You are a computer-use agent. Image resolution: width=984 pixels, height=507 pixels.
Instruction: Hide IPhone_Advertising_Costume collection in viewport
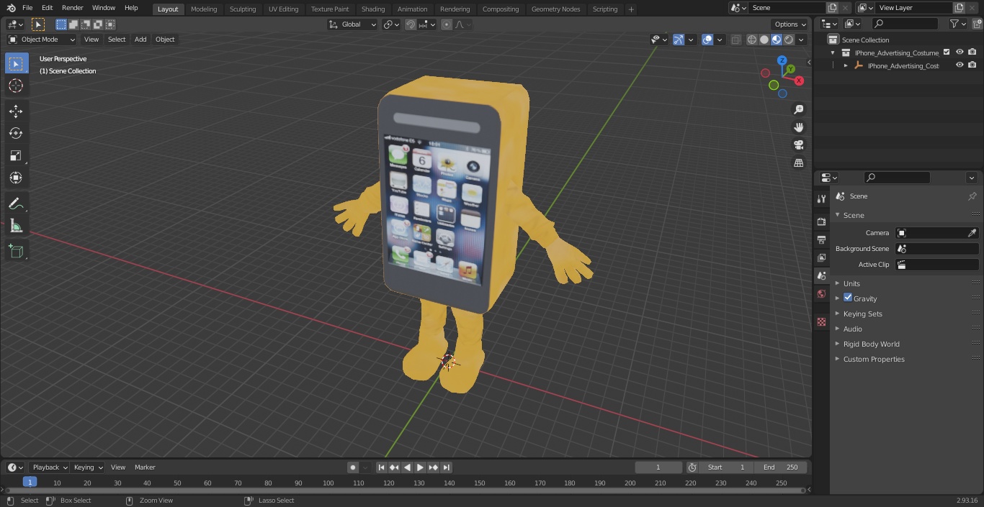960,52
